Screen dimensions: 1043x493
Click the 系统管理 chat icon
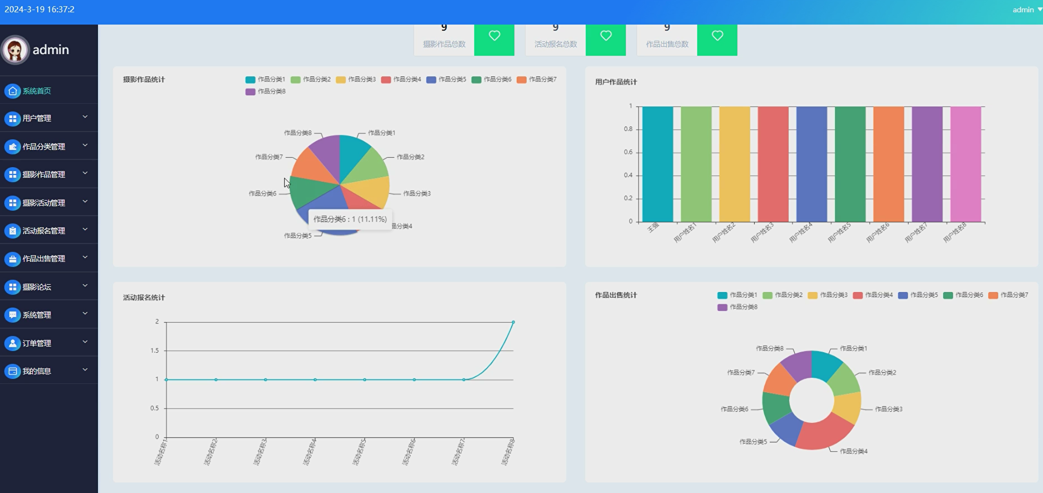coord(13,315)
